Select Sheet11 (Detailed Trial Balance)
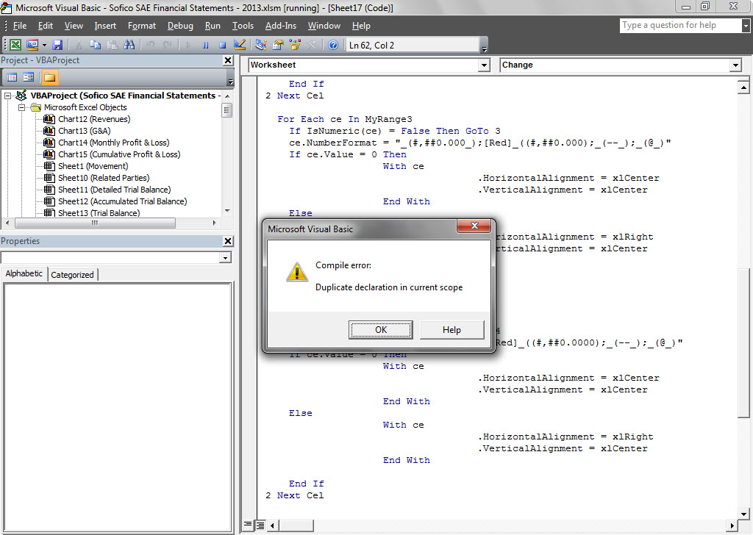Screen dimensions: 753x535 [x=114, y=190]
